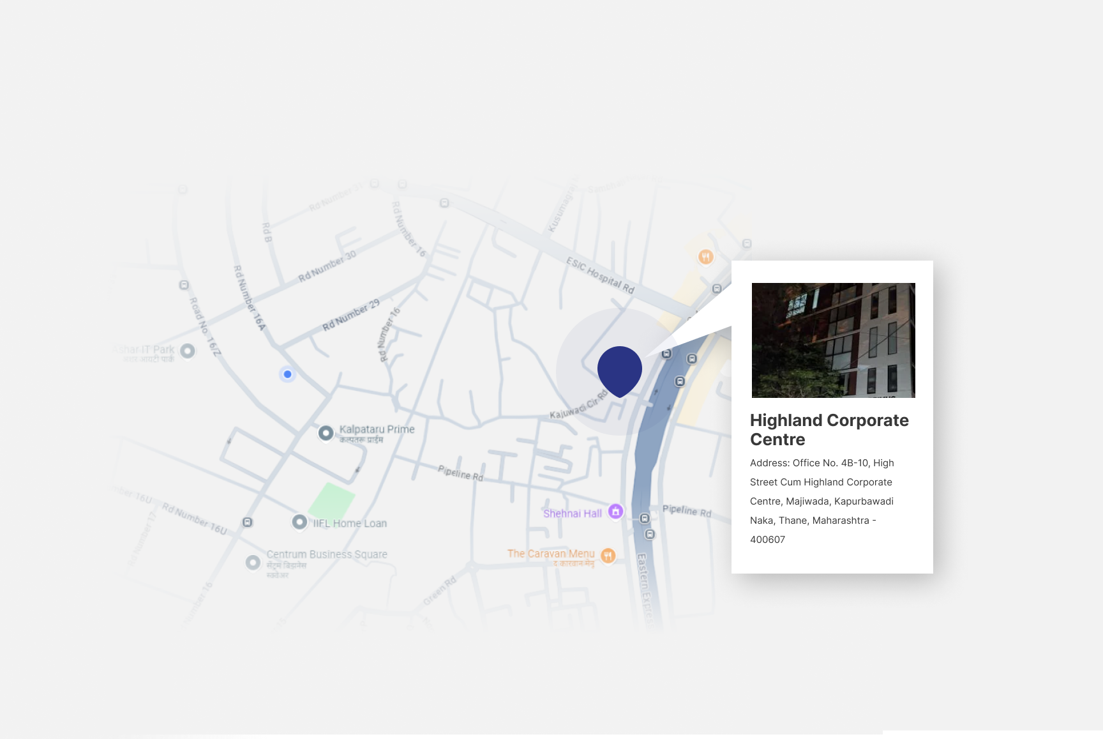
Task: Click the Rd Number 29 label
Action: coord(351,315)
